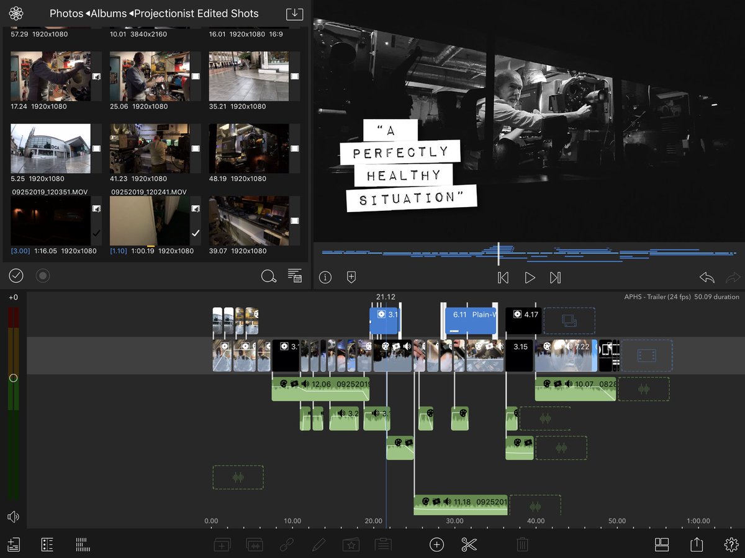Toggle the round record-style button beside checkmark
This screenshot has height=558, width=745.
click(43, 276)
